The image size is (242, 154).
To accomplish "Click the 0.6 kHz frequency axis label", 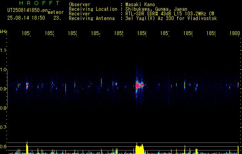I will tap(3, 146).
